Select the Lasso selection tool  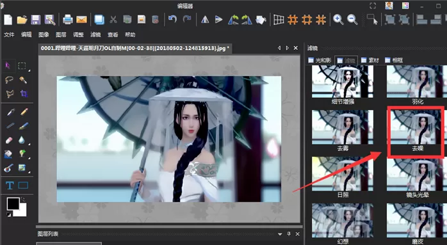click(x=9, y=80)
